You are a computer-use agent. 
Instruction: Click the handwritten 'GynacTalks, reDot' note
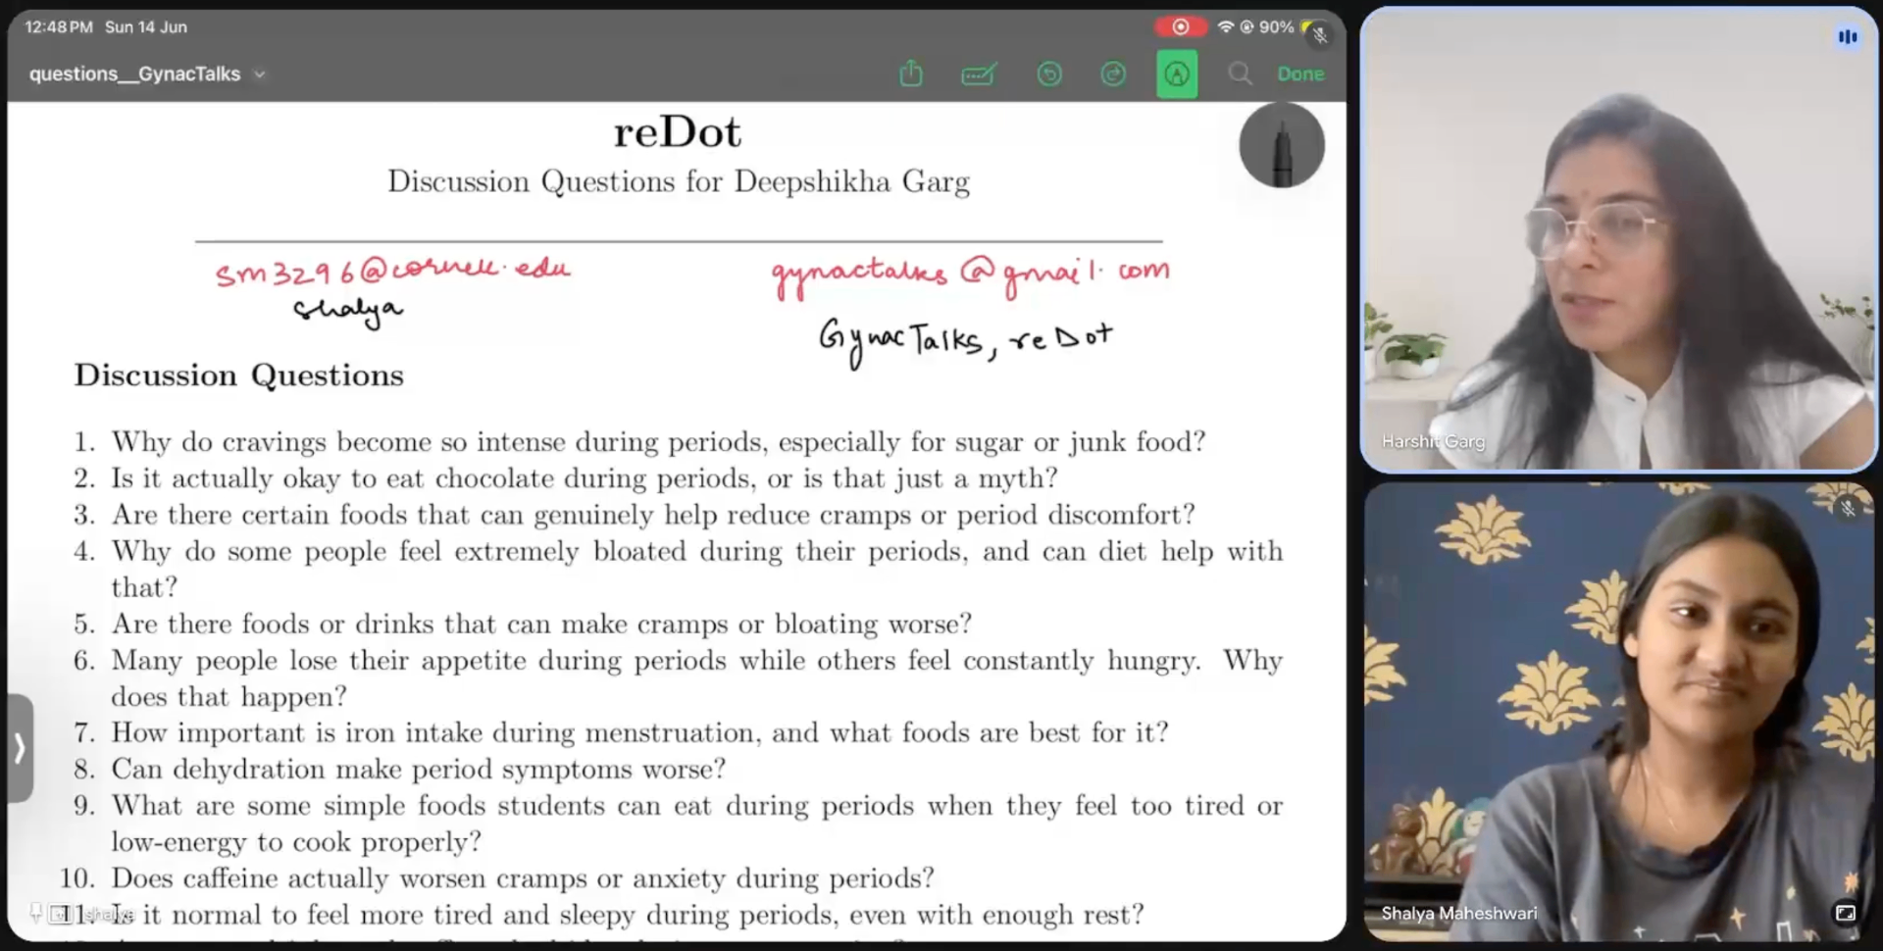tap(966, 340)
